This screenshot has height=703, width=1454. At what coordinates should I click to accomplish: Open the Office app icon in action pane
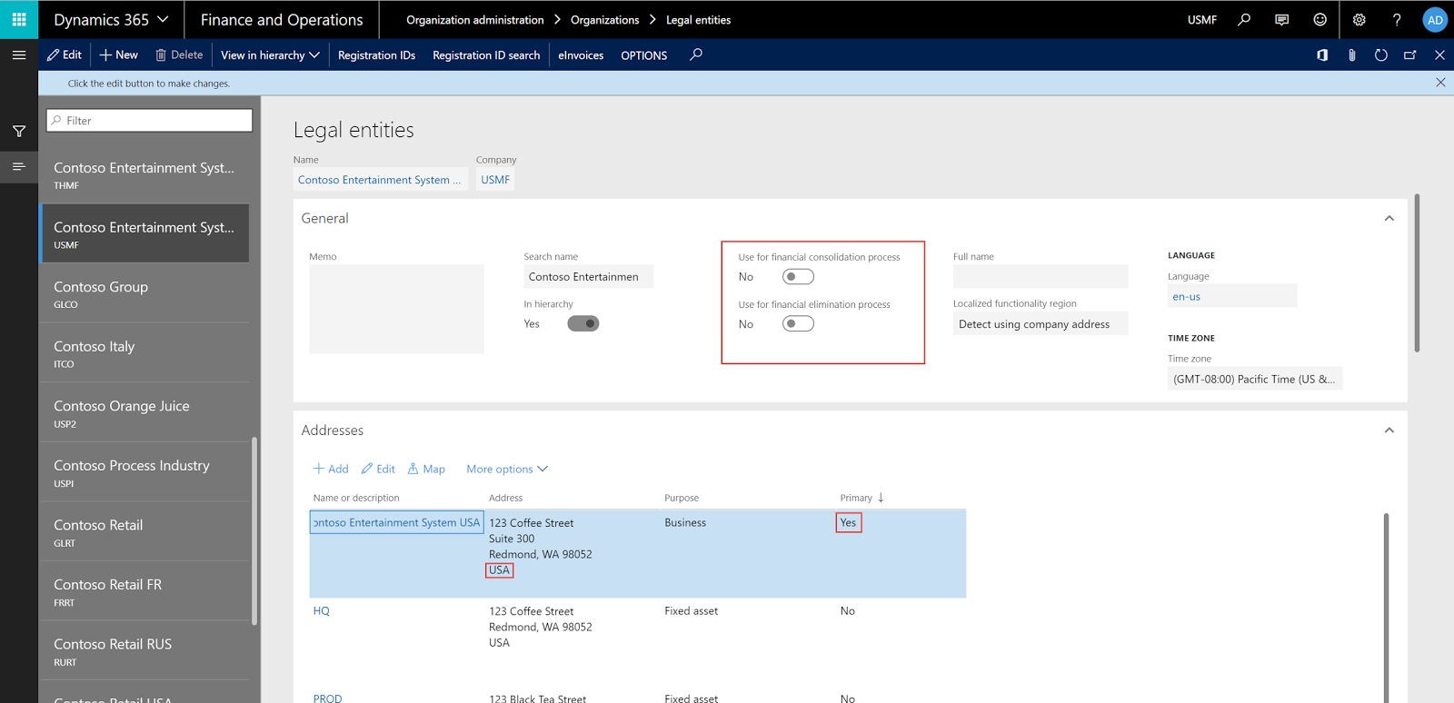1322,55
